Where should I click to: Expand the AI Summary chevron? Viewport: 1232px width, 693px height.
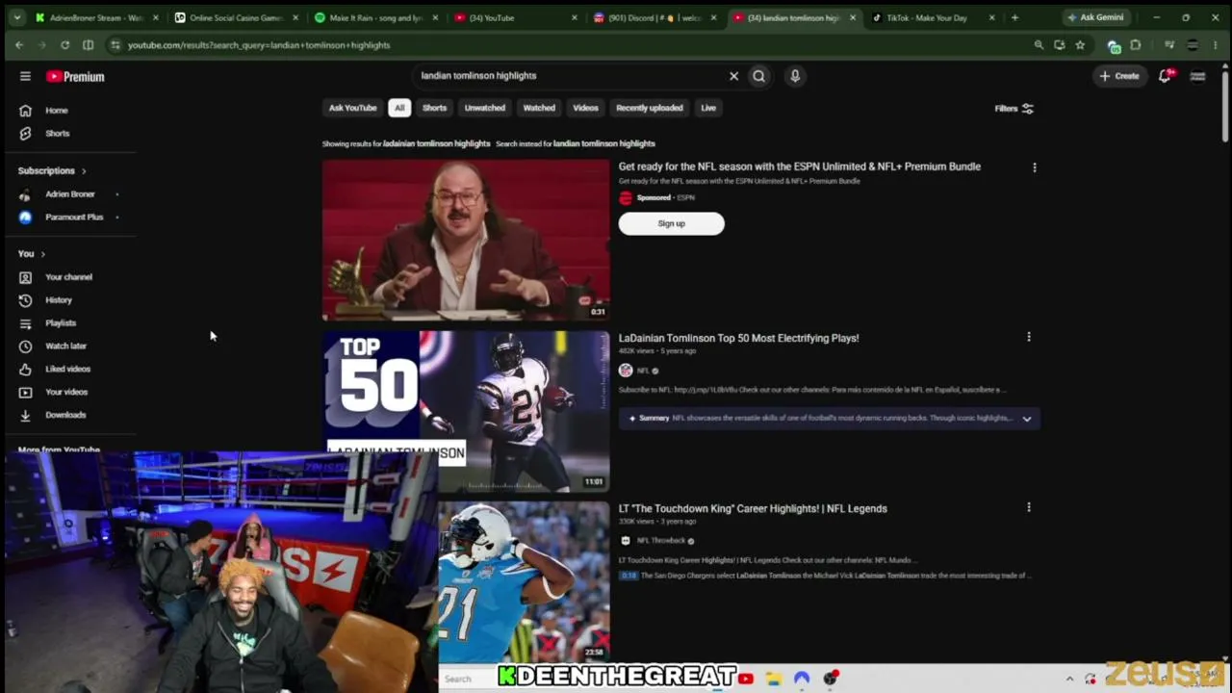[x=1027, y=419]
